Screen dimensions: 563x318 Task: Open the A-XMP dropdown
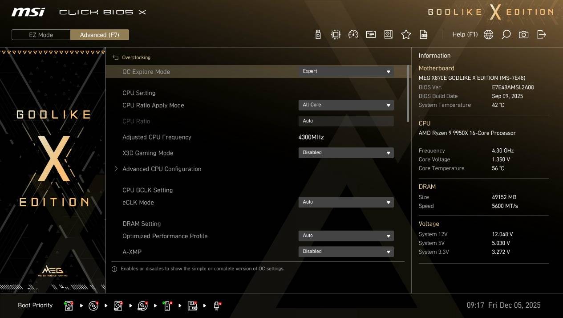346,252
